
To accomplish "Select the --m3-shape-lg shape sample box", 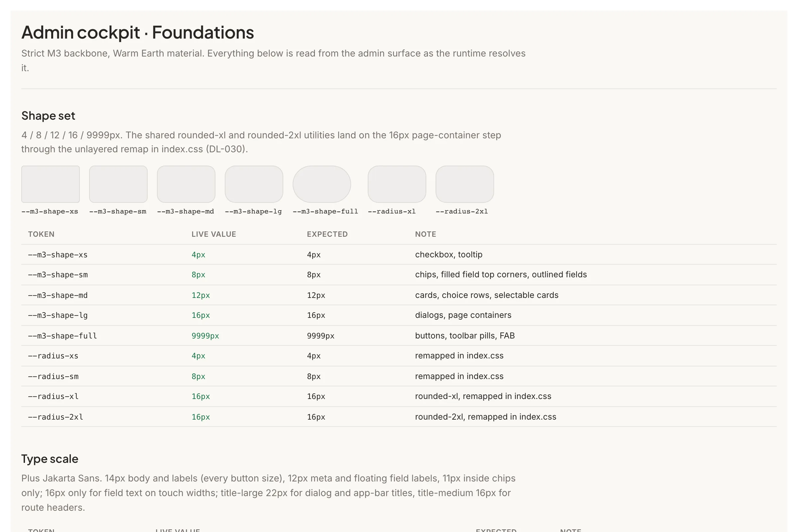I will [x=254, y=184].
